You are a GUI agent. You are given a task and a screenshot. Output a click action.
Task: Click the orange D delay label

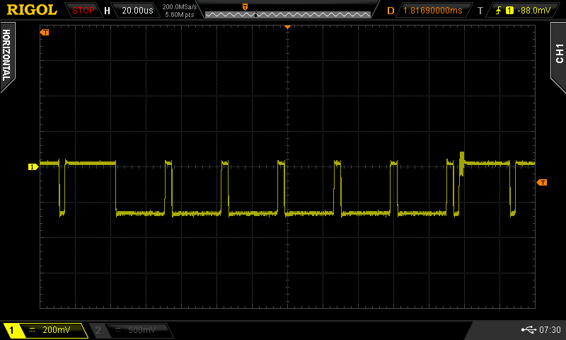pyautogui.click(x=391, y=11)
